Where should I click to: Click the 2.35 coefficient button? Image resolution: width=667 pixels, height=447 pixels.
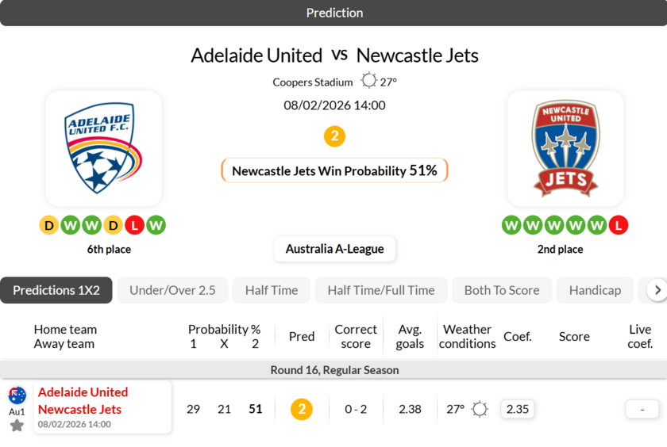point(517,409)
